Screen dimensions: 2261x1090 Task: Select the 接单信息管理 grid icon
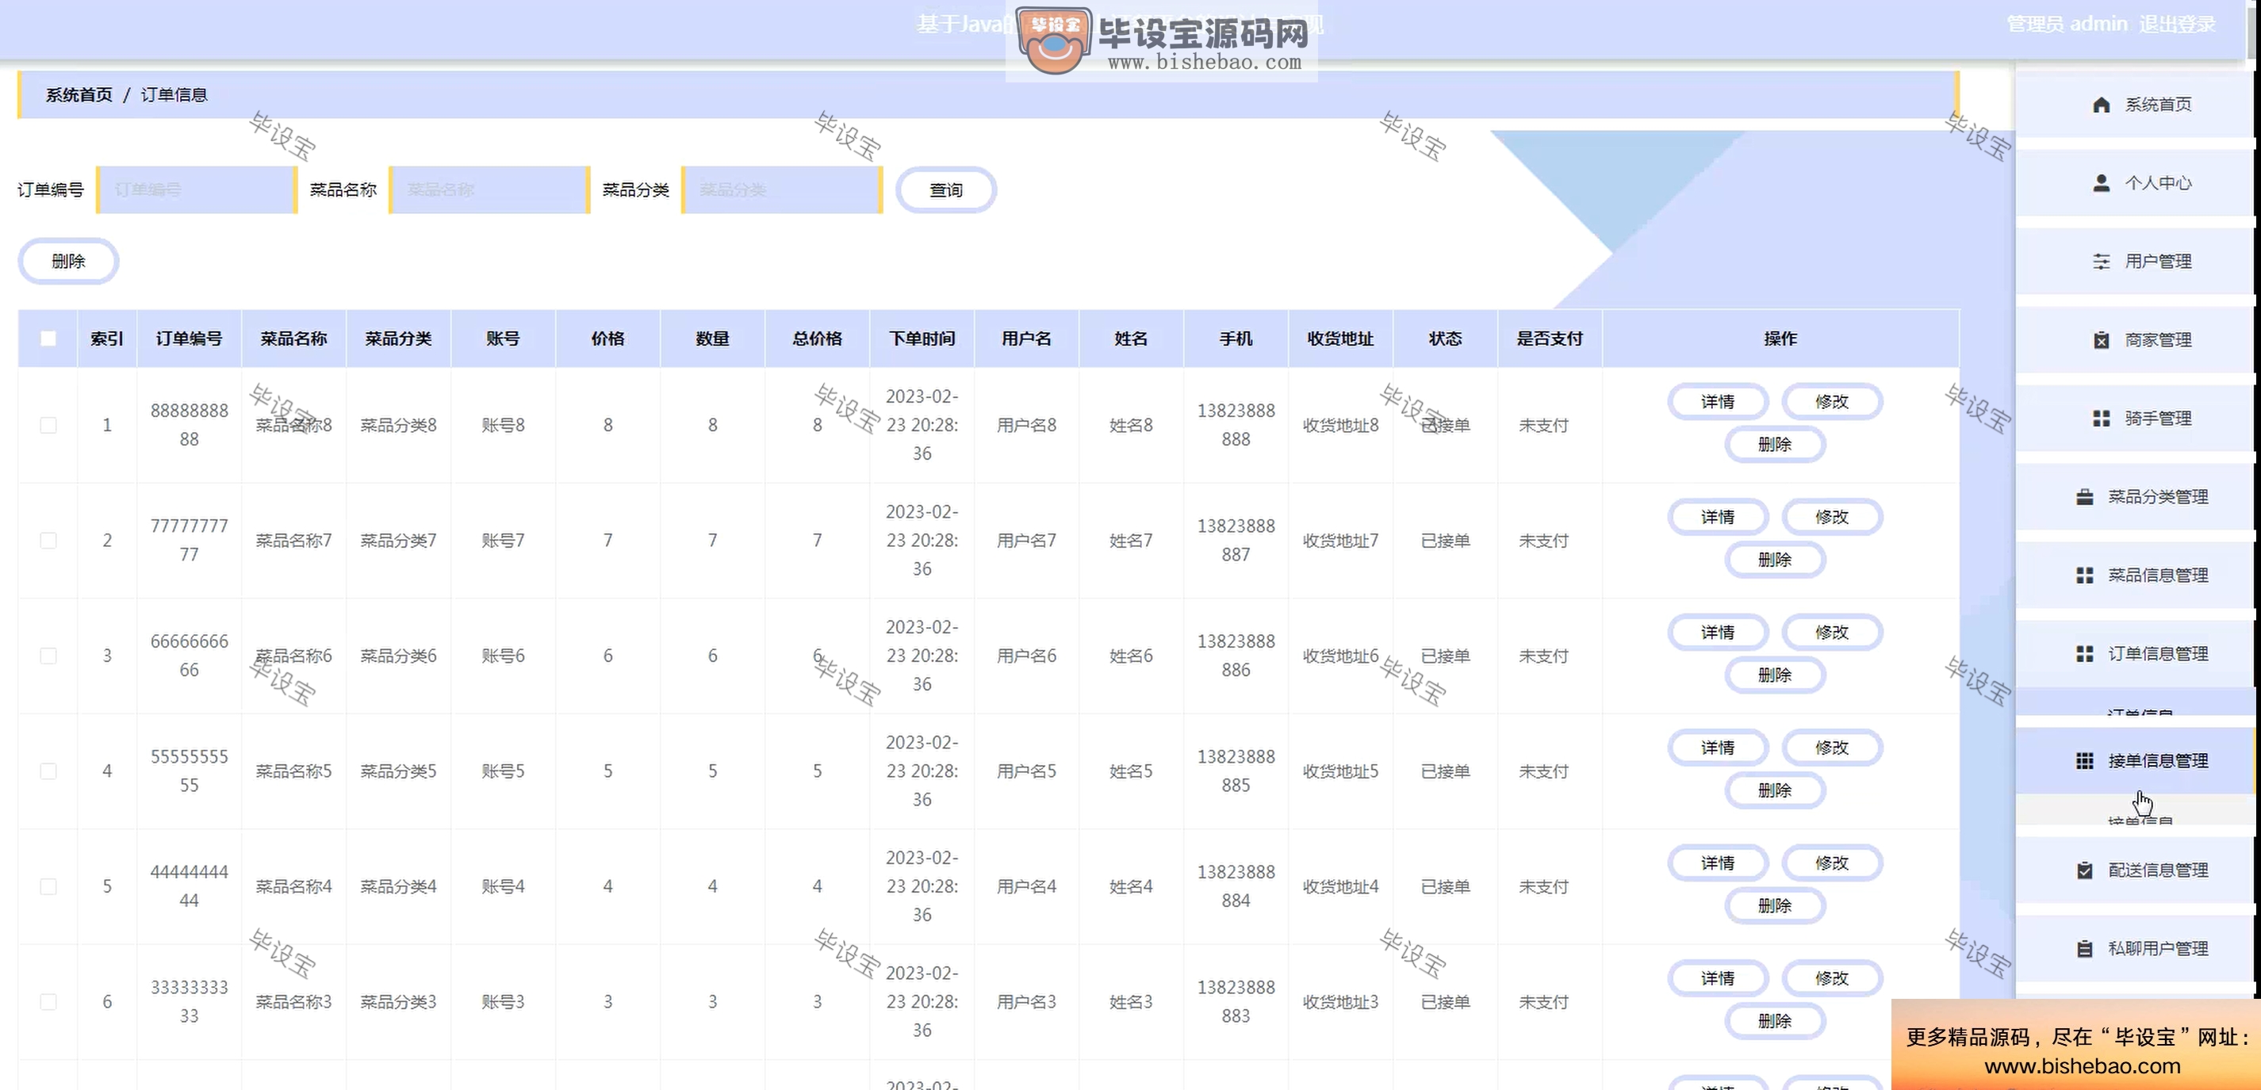coord(2085,761)
